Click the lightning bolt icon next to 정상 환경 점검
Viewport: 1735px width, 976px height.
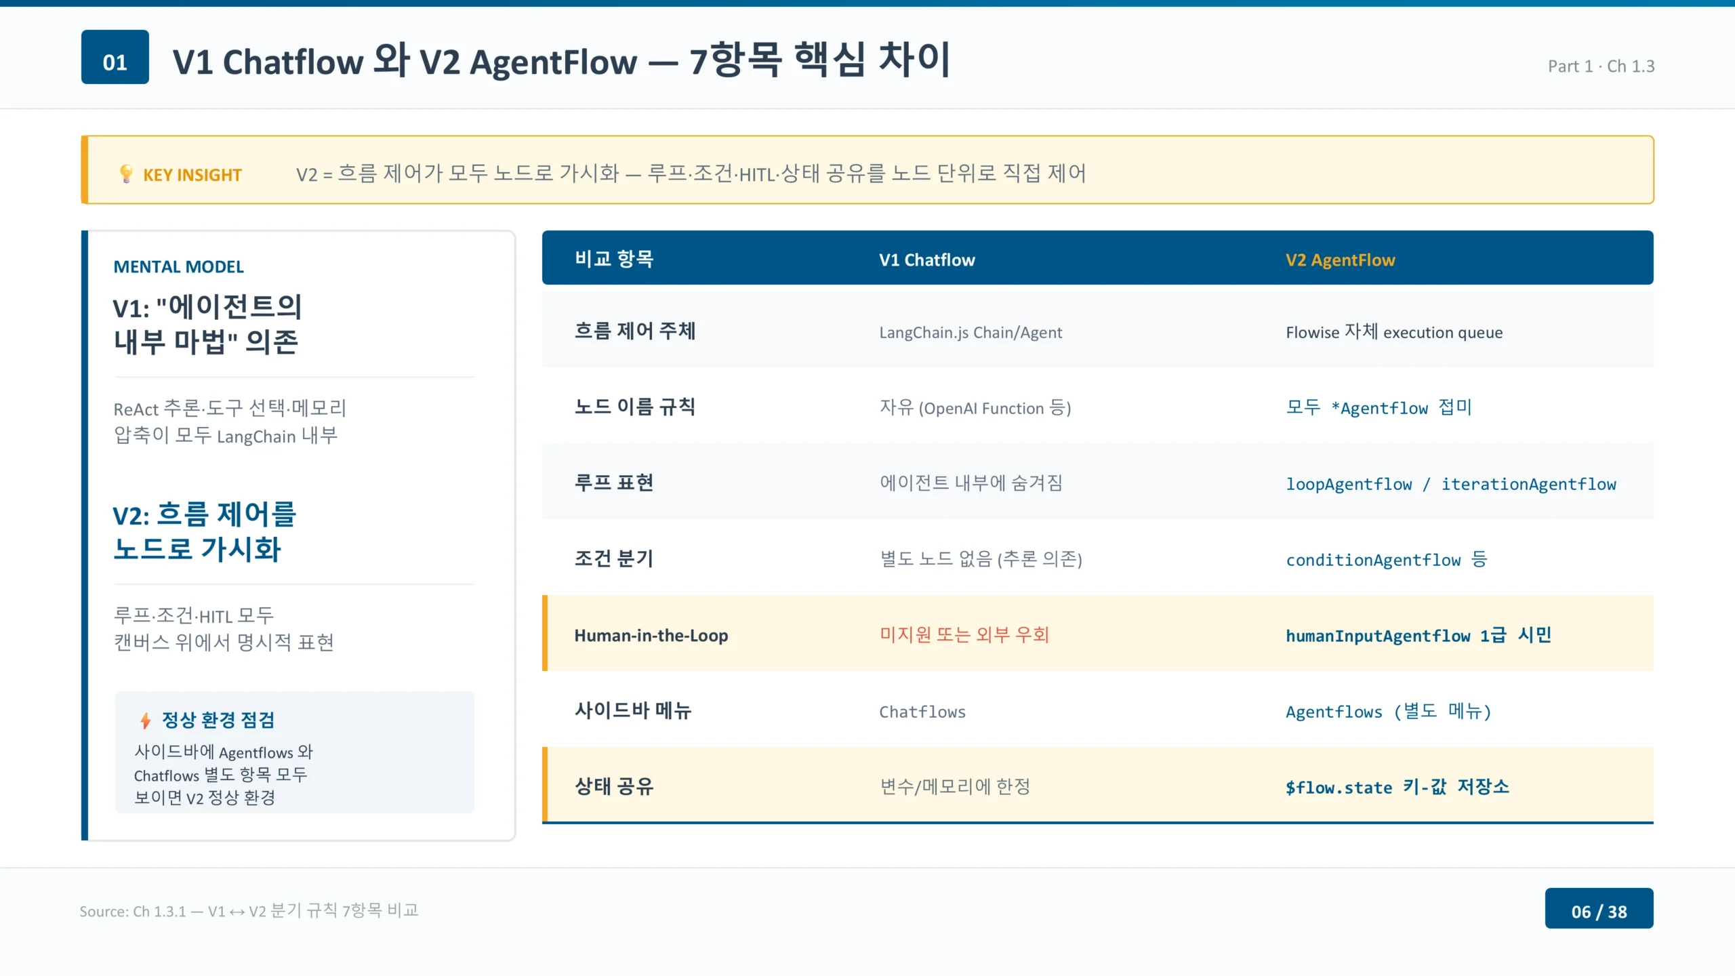[x=145, y=720]
